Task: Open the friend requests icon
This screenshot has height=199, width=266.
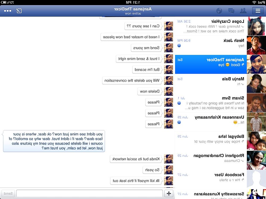Action: 243,11
